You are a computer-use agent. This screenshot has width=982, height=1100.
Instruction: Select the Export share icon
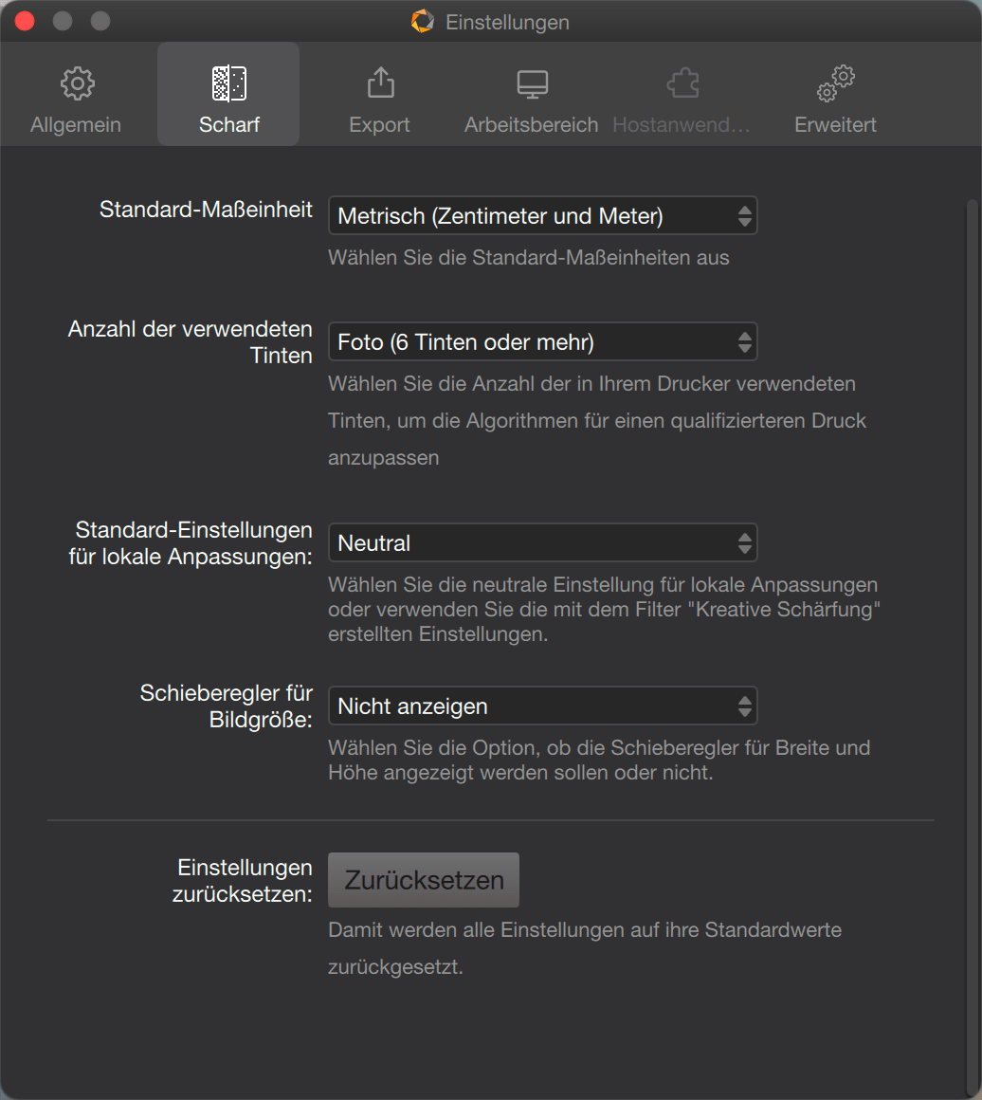click(381, 82)
